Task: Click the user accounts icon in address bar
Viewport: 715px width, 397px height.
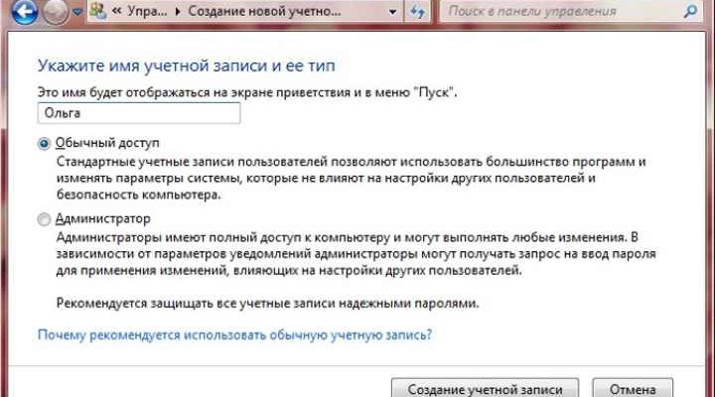Action: click(98, 11)
